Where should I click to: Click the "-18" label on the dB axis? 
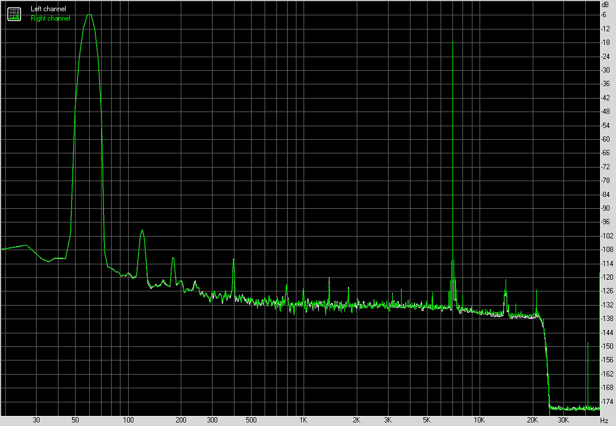[605, 42]
